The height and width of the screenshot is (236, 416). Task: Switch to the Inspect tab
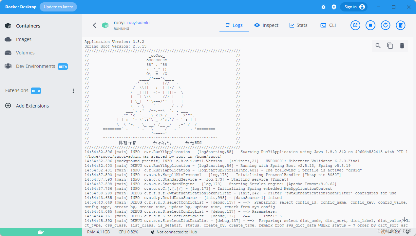pyautogui.click(x=266, y=25)
